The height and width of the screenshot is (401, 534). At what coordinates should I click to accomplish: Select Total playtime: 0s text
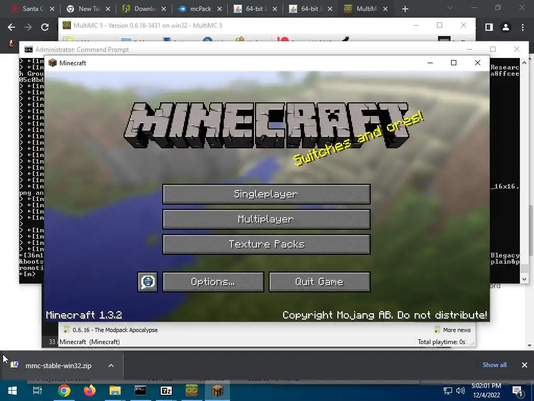tap(441, 341)
